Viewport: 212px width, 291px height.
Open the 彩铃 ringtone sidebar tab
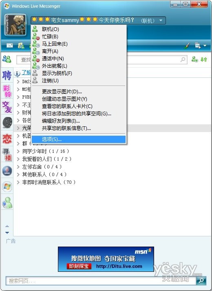click(x=7, y=91)
